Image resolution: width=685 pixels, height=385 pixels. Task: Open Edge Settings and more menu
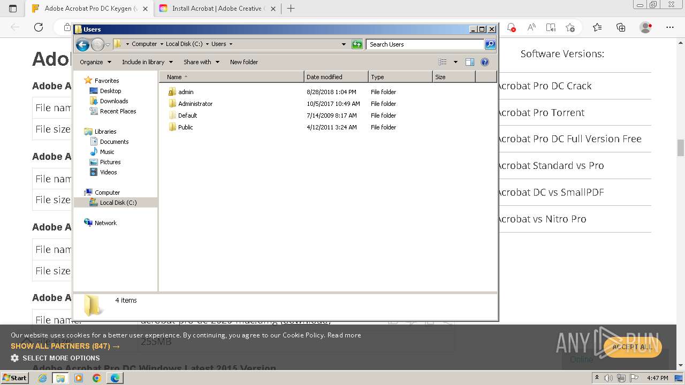point(670,27)
